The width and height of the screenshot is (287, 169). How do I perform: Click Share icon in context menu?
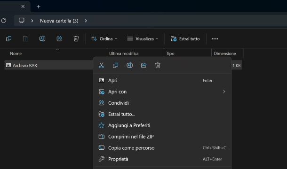point(143,65)
